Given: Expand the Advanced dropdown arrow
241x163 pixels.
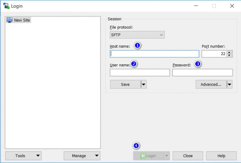Looking at the screenshot, I should pos(229,84).
